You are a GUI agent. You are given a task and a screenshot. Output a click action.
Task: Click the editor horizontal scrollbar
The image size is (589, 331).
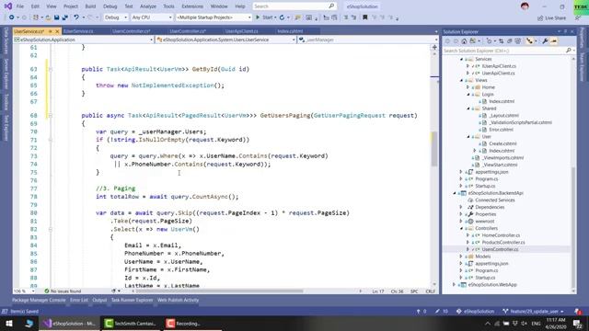[x=218, y=291]
